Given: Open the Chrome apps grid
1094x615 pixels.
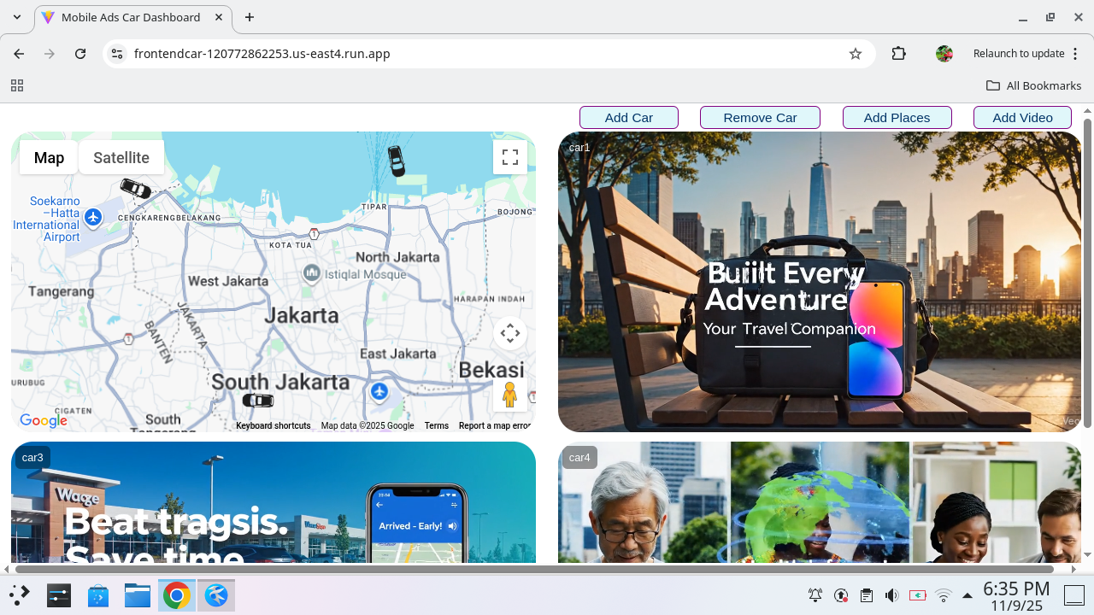Looking at the screenshot, I should [x=16, y=85].
